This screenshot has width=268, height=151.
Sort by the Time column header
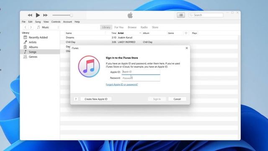(113, 33)
